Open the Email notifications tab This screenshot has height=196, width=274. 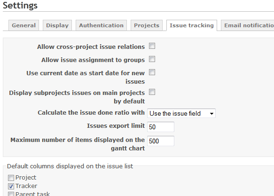point(248,25)
